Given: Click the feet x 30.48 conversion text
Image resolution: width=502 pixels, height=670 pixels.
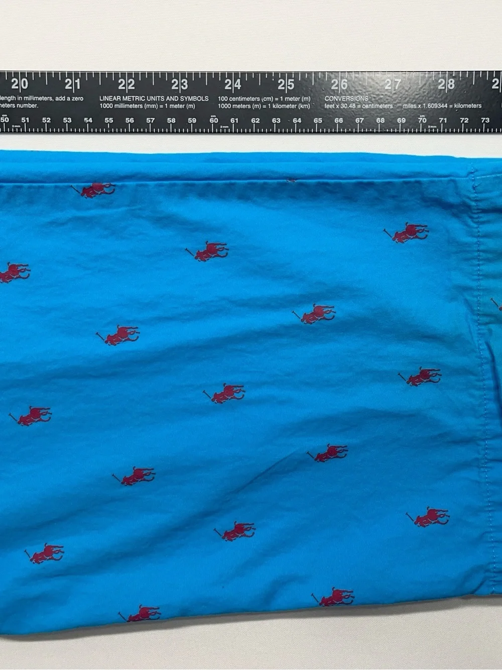Looking at the screenshot, I should pos(359,106).
